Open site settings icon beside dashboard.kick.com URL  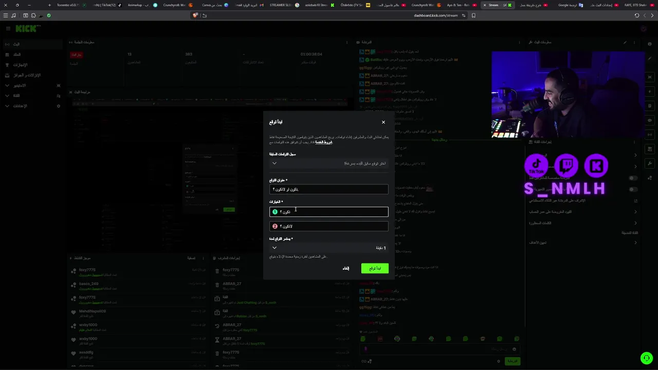[464, 15]
